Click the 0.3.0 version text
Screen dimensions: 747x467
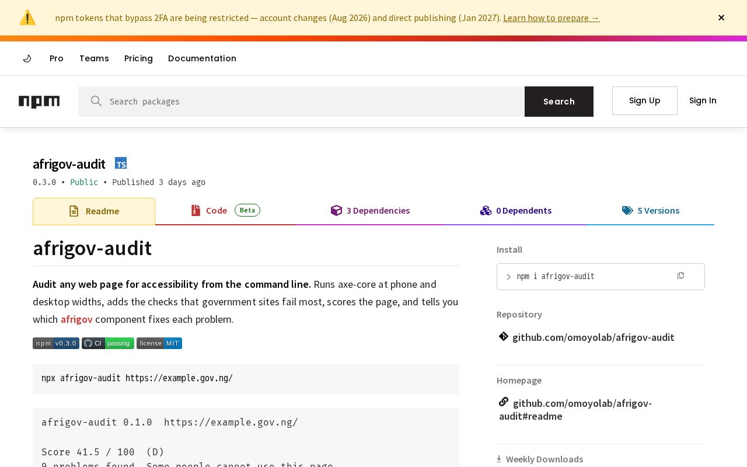click(x=44, y=182)
